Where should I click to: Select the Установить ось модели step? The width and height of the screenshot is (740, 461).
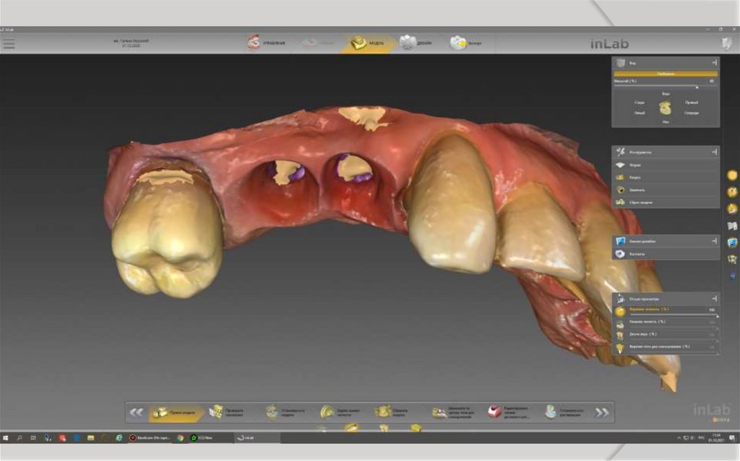[x=285, y=413]
